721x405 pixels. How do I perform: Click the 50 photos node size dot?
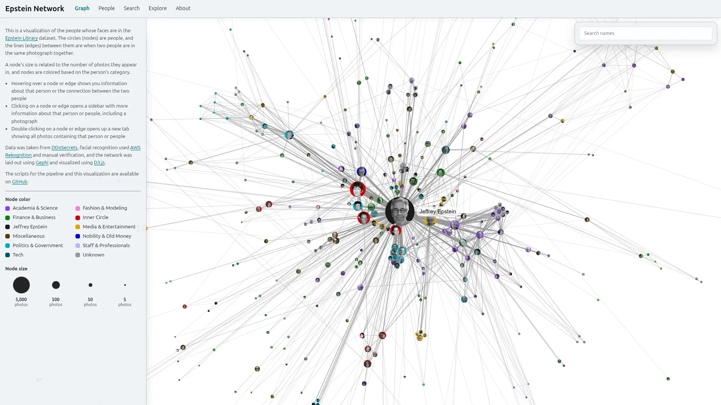coord(91,285)
